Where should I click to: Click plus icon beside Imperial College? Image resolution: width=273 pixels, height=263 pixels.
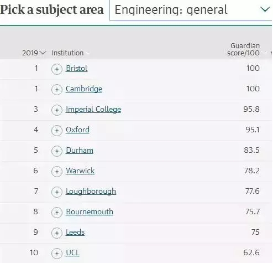point(57,110)
